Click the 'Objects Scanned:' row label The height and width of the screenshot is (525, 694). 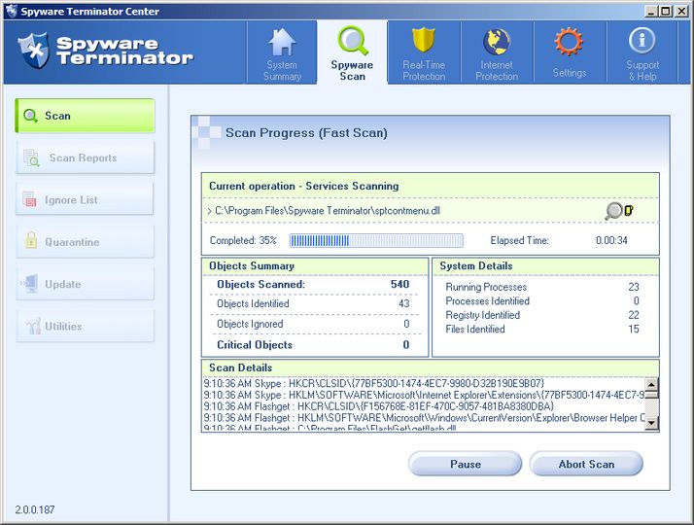point(260,284)
